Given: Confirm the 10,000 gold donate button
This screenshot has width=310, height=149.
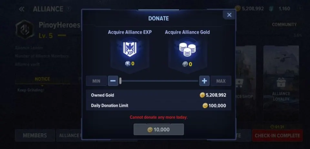Looking at the screenshot, I should click(x=159, y=129).
